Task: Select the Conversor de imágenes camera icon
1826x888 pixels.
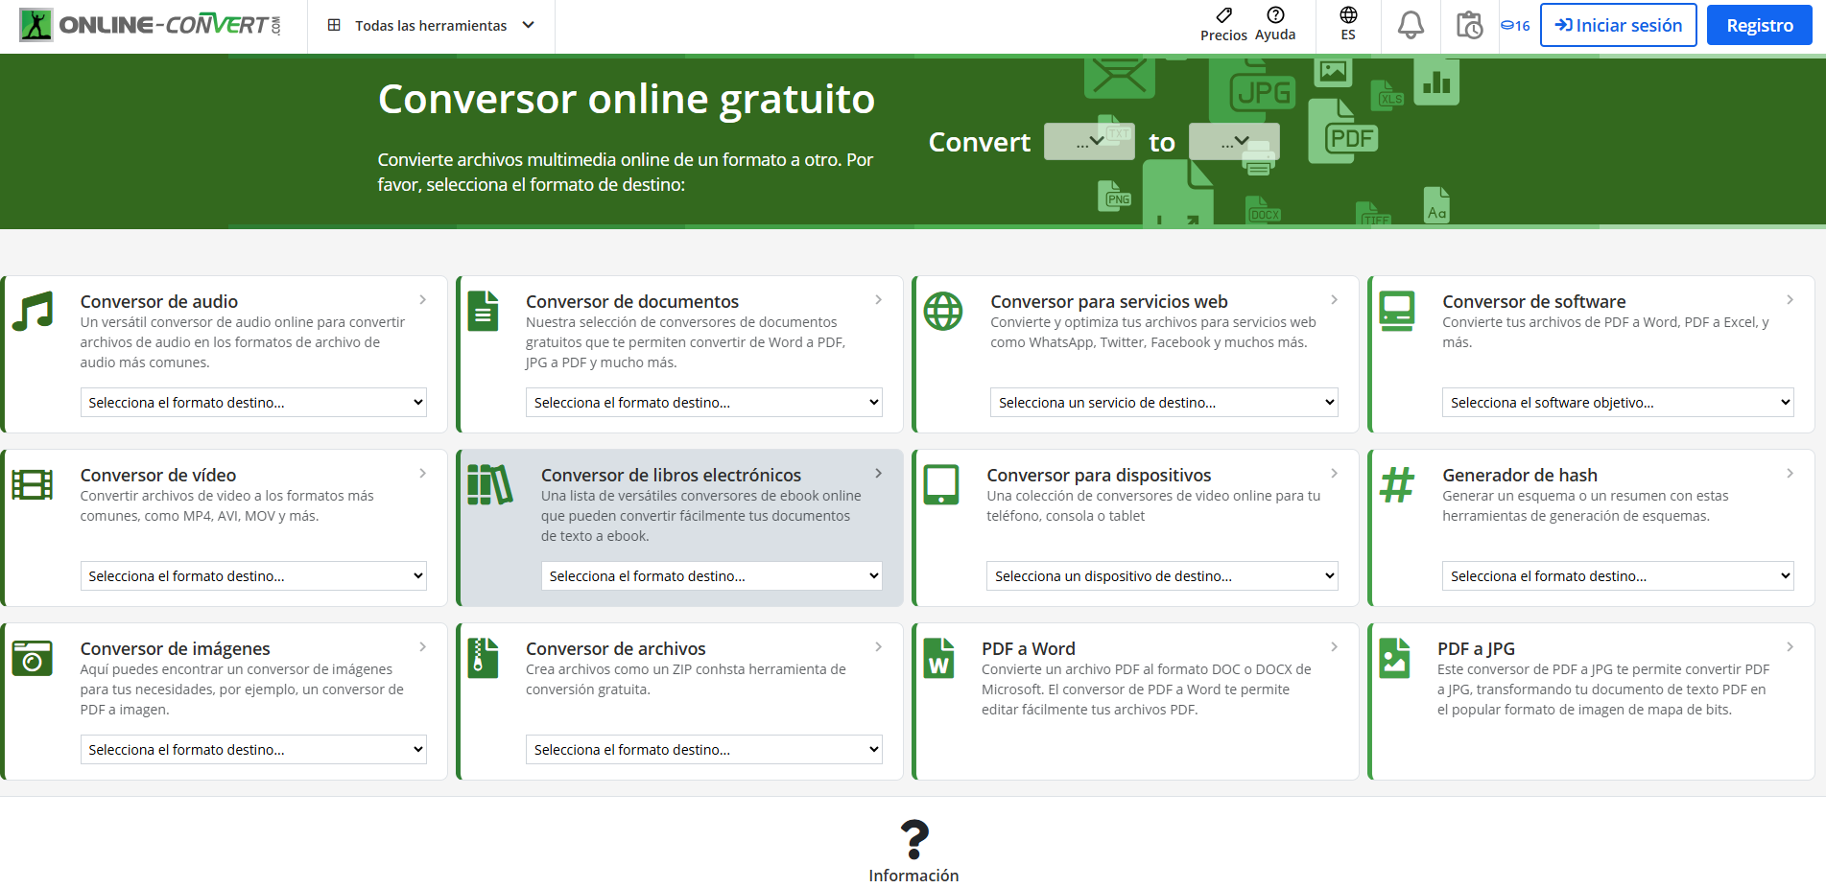Action: [x=34, y=658]
